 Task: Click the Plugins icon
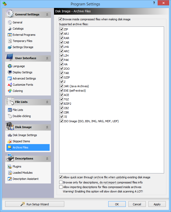tap(10, 166)
